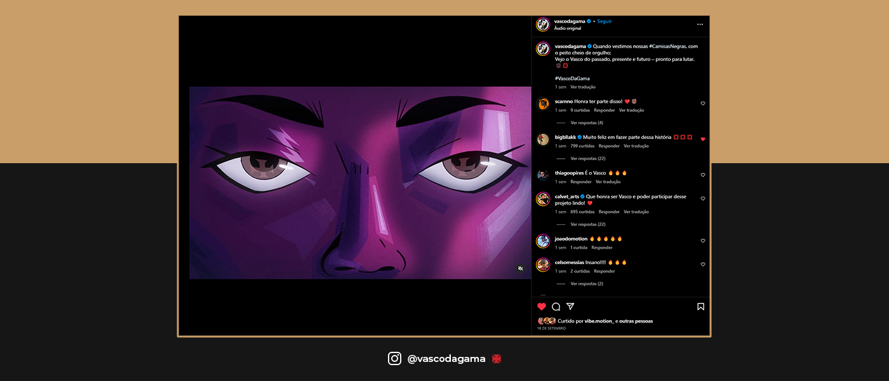
Task: View 9 curtidas on scarnno's comment
Action: pyautogui.click(x=580, y=110)
